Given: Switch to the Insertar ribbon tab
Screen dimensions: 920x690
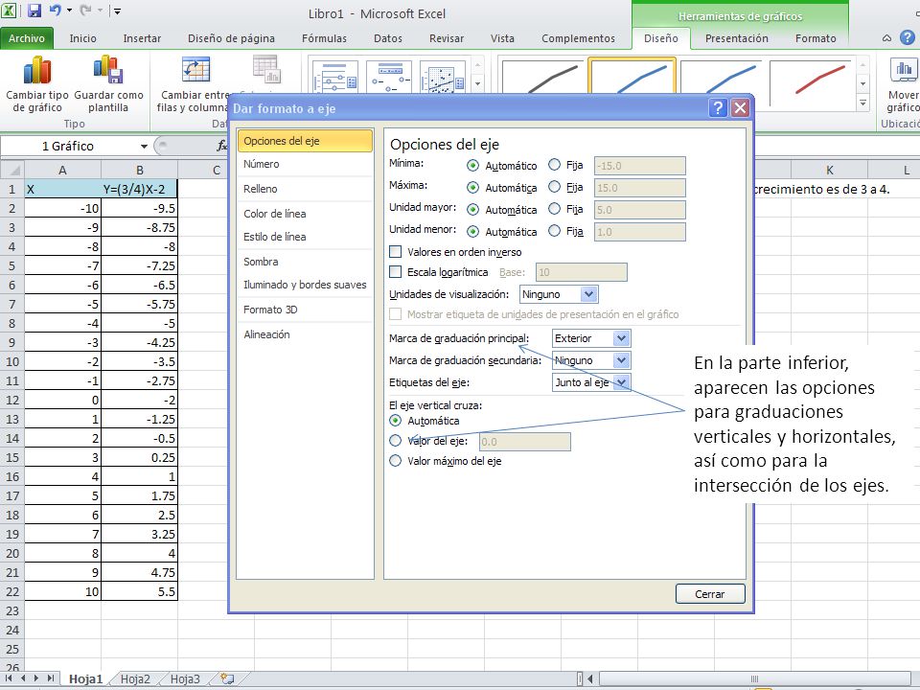Looking at the screenshot, I should (142, 38).
